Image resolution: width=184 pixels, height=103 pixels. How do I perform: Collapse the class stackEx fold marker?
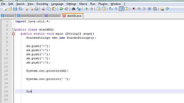(14, 30)
